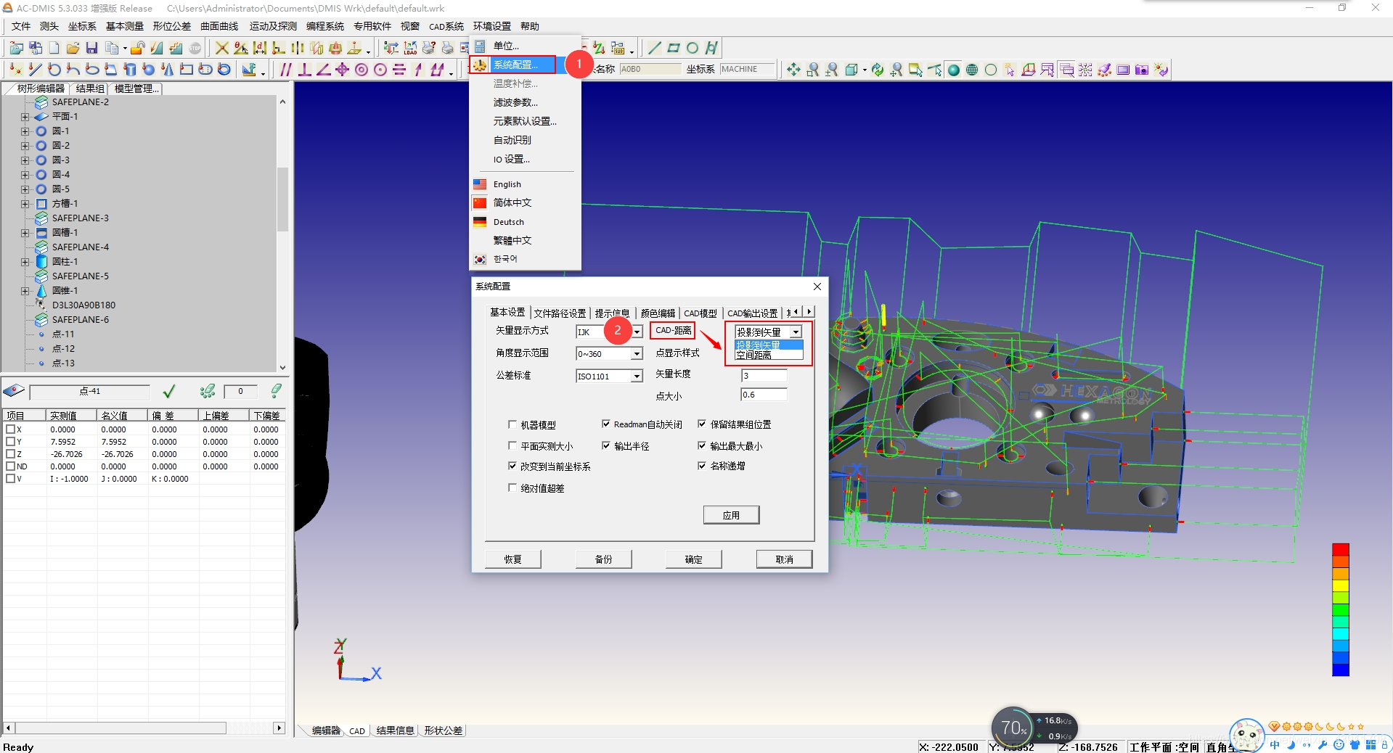Click the LOAD coordinate system icon
This screenshot has height=753, width=1393.
(410, 48)
